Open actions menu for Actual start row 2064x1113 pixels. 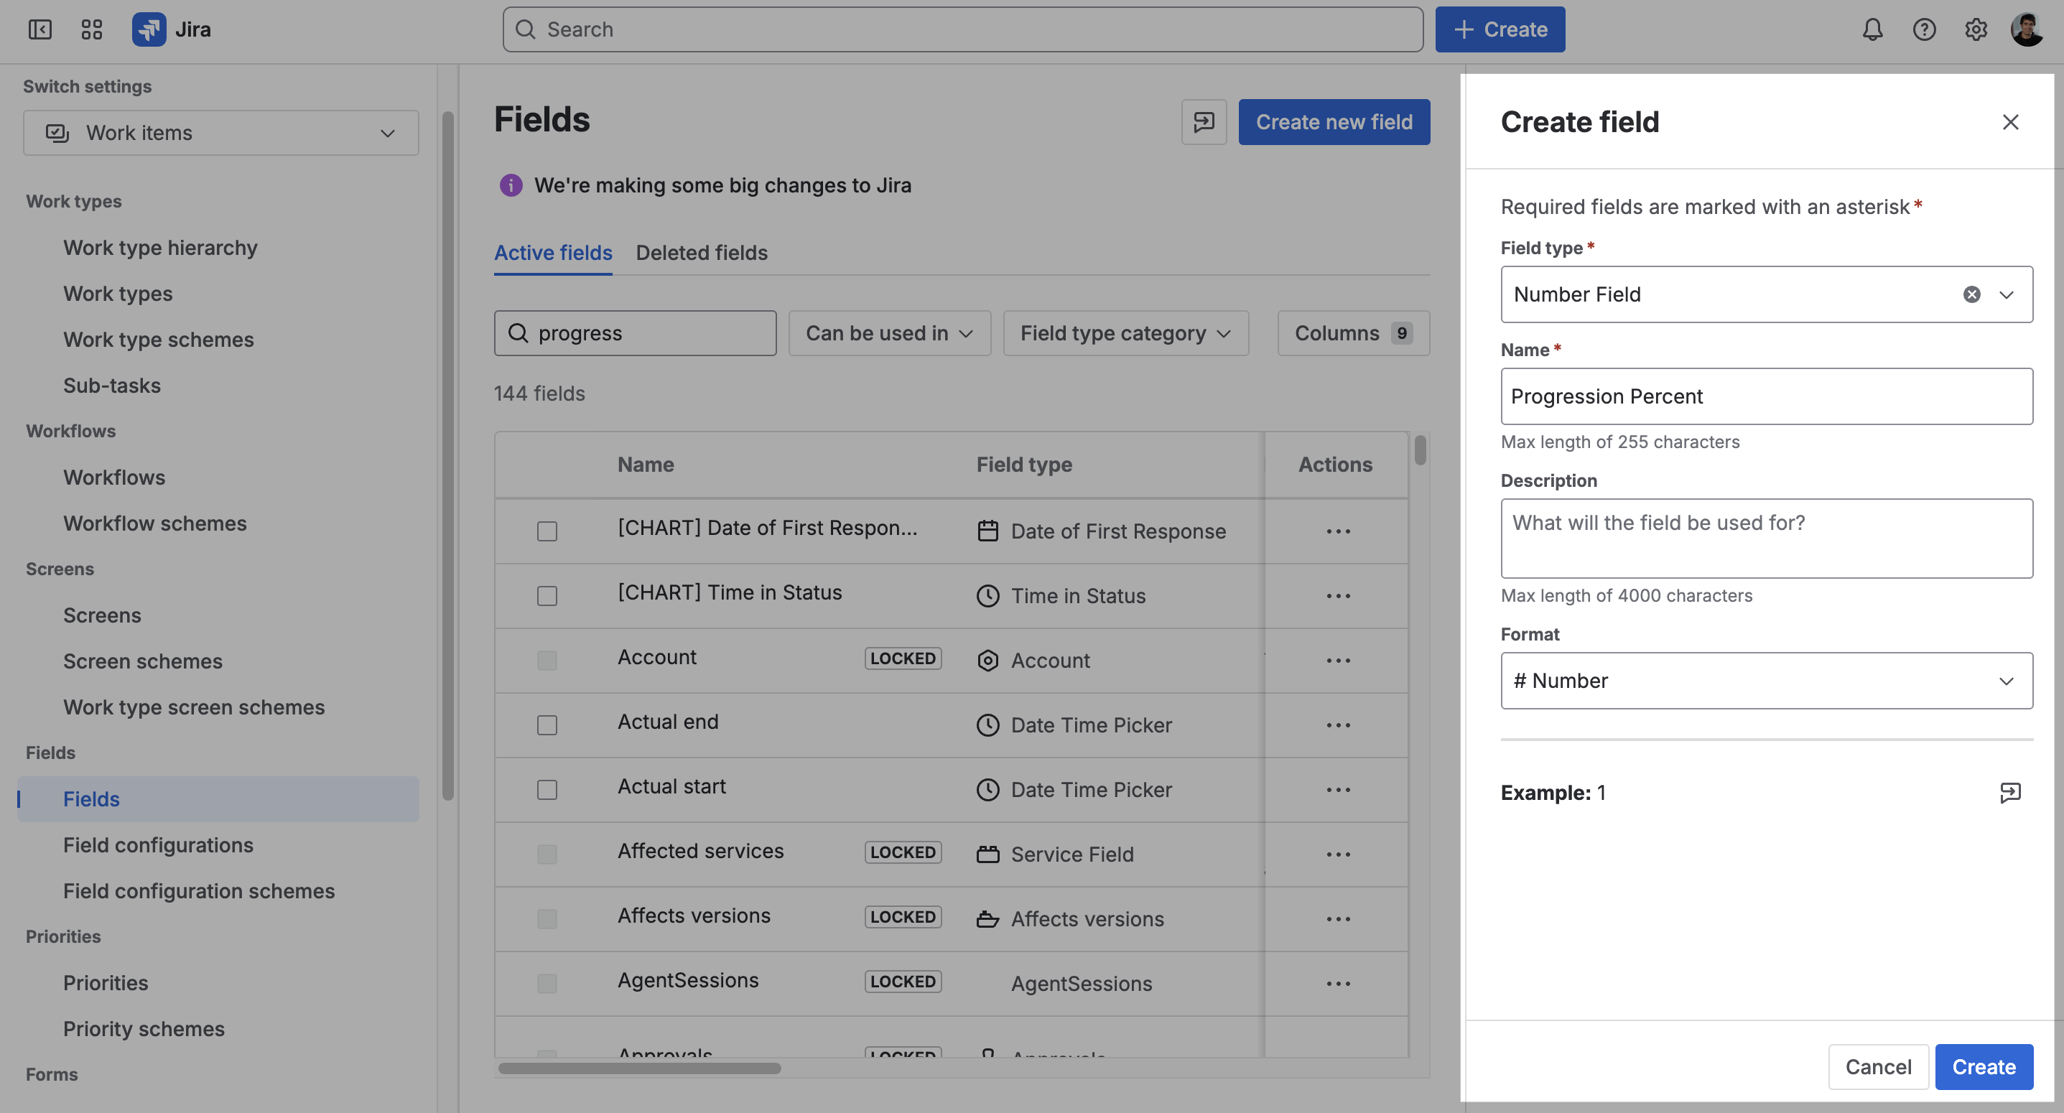[x=1337, y=790]
